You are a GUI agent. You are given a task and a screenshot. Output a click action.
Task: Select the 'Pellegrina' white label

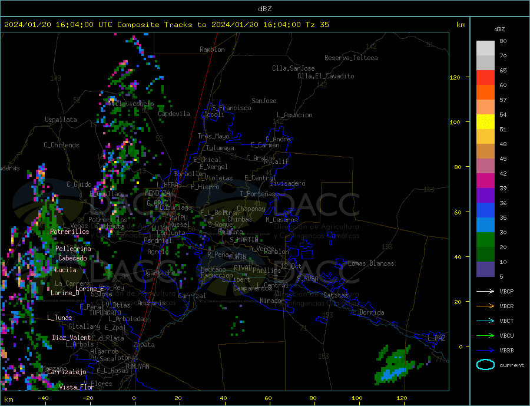74,249
